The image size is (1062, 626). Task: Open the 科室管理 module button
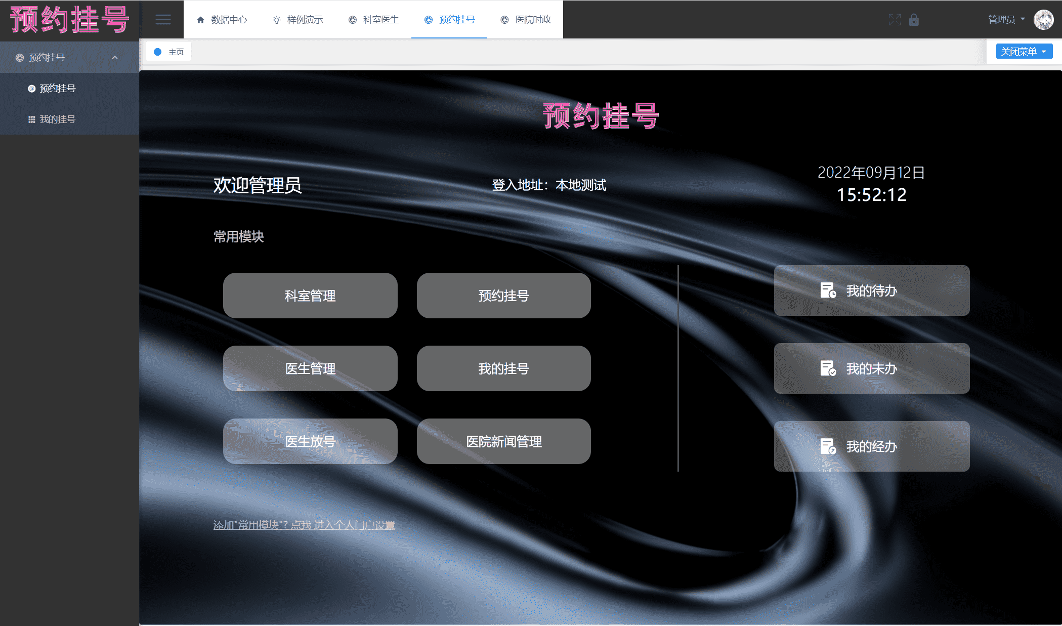pos(310,296)
